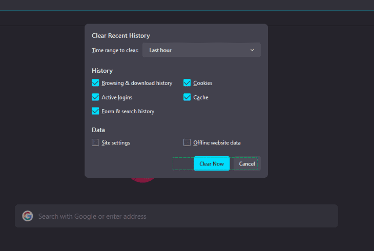This screenshot has height=251, width=374.
Task: Click the Data section heading
Action: [98, 130]
